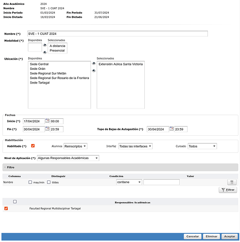
Task: Select Sede Tartagal in available locations
Action: [40, 82]
